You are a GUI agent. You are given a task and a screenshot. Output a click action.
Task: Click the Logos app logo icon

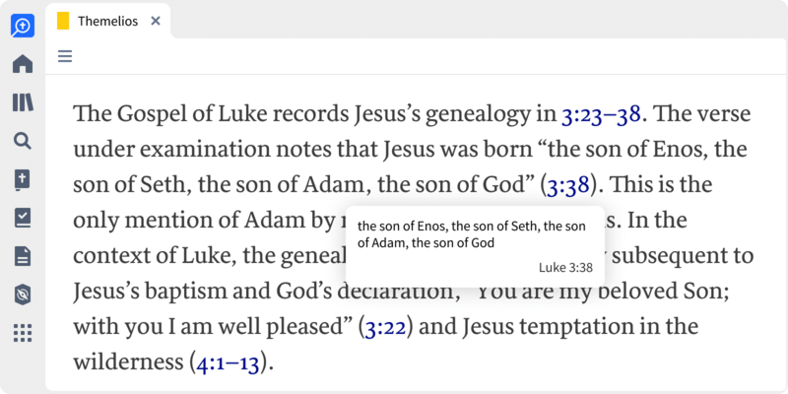click(23, 26)
